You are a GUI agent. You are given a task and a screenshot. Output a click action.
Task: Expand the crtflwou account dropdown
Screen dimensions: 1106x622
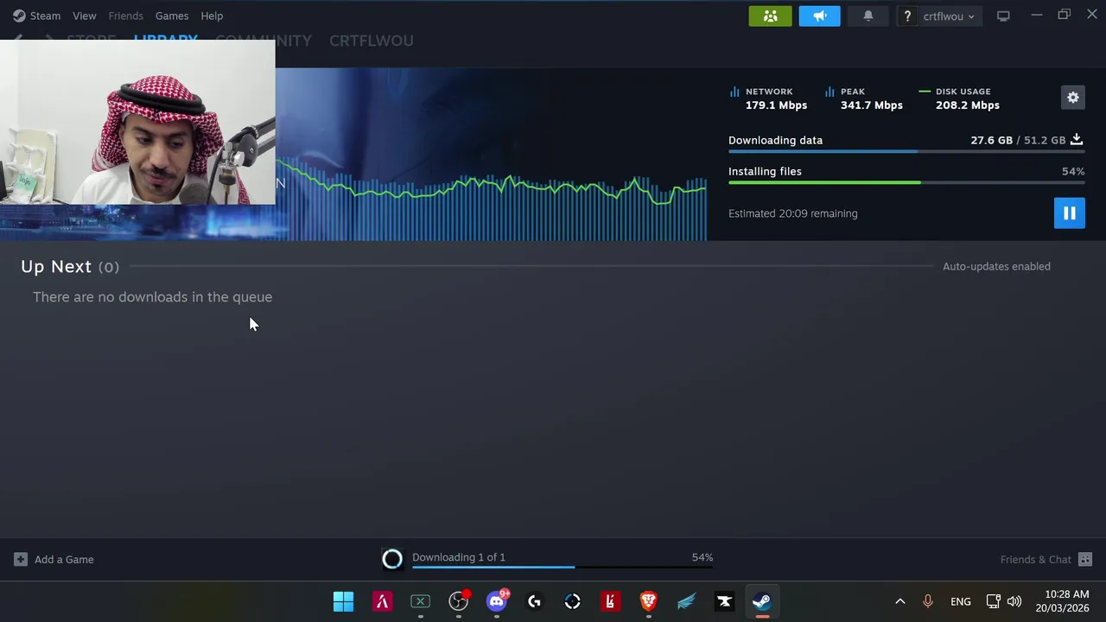[949, 16]
